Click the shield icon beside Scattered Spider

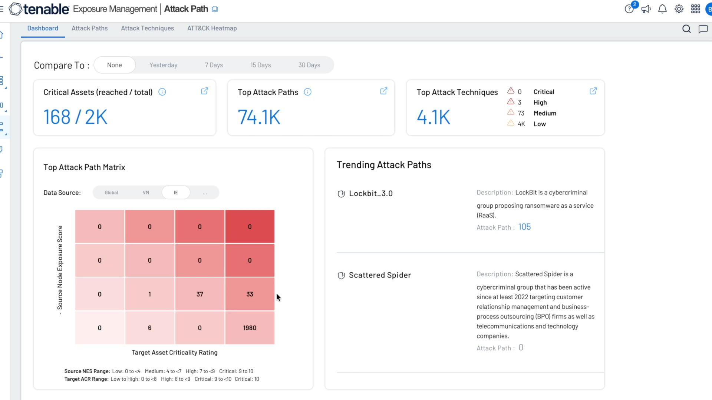[x=341, y=276]
